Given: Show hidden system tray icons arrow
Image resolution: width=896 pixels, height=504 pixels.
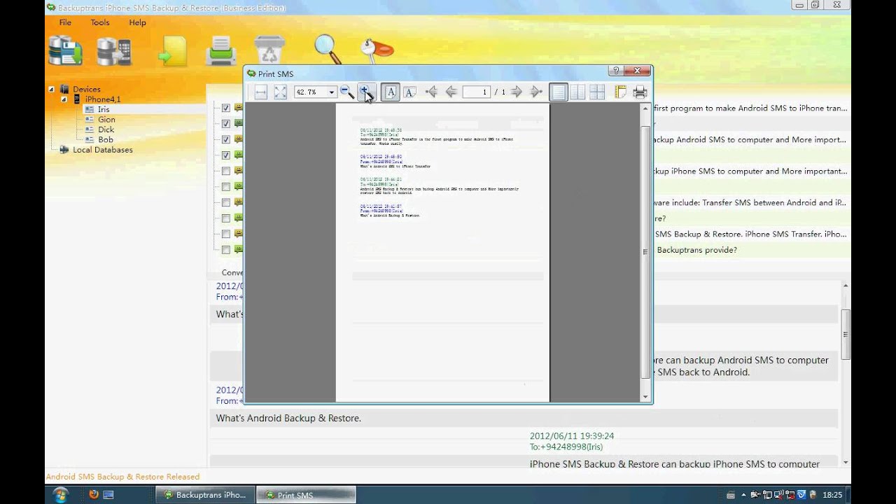Looking at the screenshot, I should tap(743, 495).
